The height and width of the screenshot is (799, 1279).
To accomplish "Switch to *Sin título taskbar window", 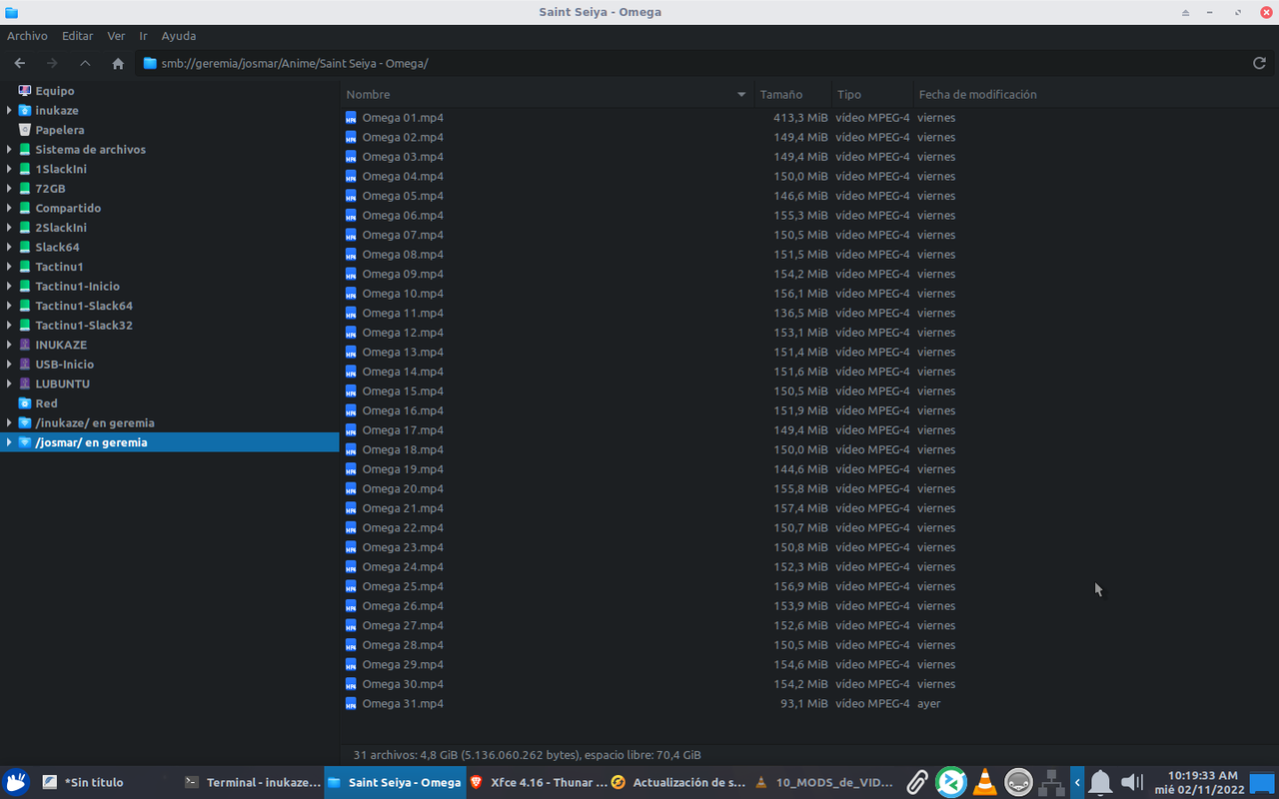I will click(110, 782).
